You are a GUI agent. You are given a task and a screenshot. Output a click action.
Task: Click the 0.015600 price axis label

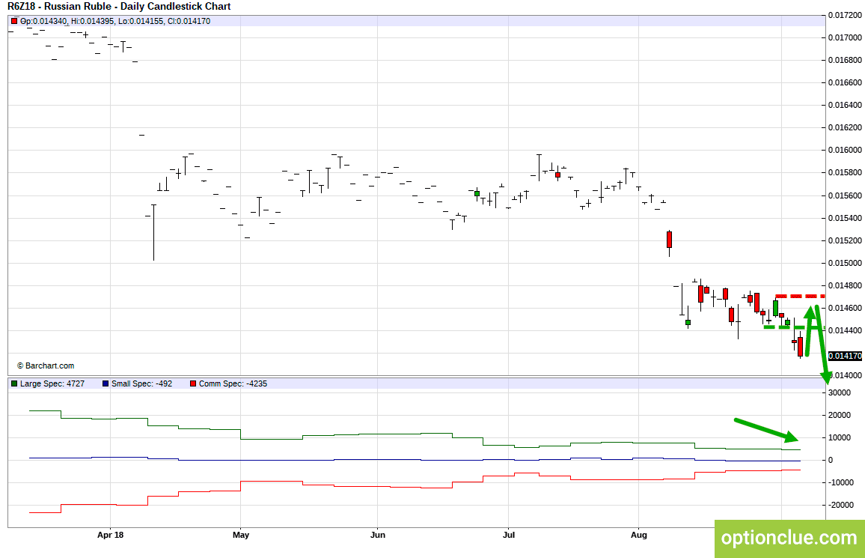[845, 195]
